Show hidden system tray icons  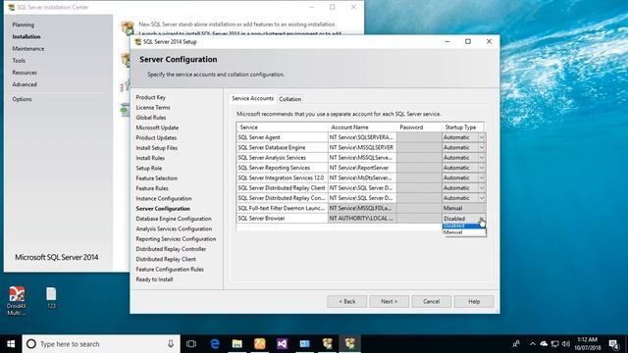(532, 344)
